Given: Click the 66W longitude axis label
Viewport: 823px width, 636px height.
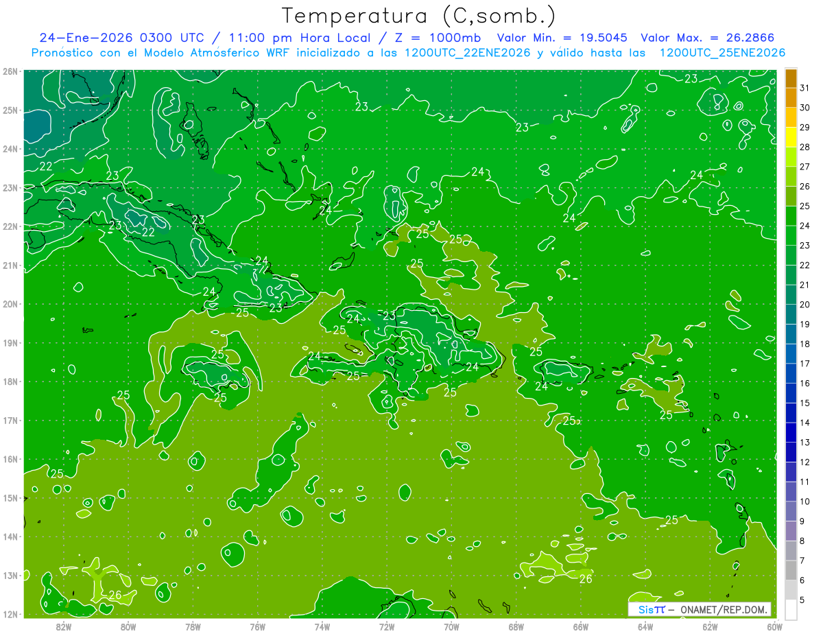Looking at the screenshot, I should point(581,626).
